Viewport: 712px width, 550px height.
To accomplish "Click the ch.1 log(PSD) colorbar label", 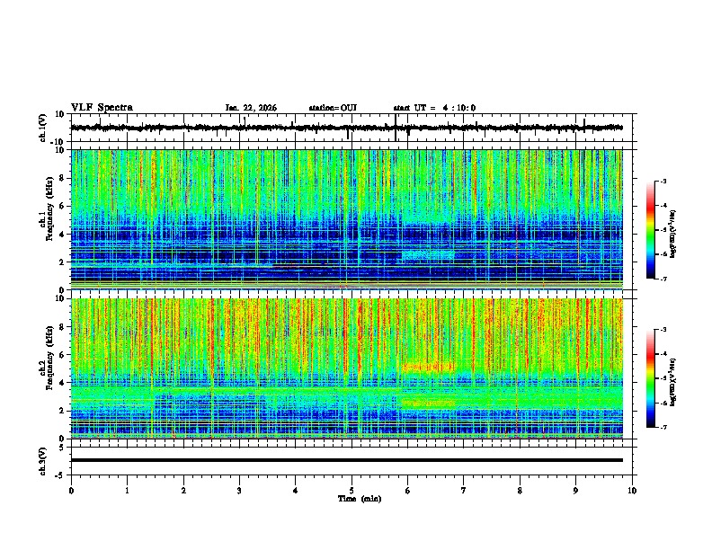I will [x=673, y=235].
